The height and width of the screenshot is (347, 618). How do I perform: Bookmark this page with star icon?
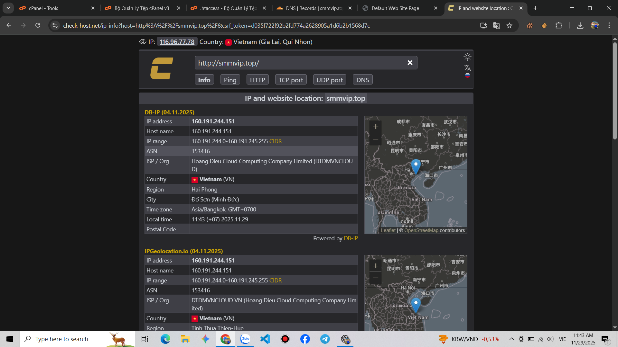509,25
